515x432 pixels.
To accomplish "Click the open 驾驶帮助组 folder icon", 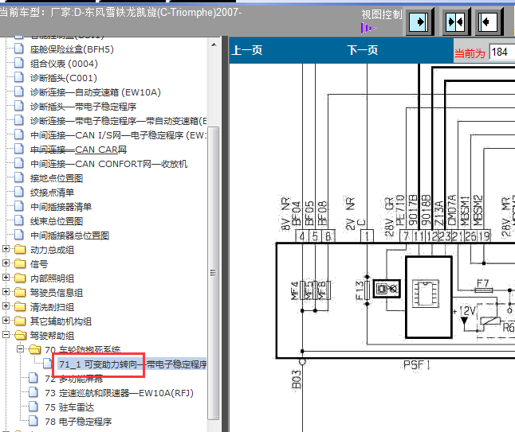I will click(x=20, y=335).
